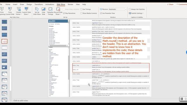This screenshot has height=105, width=187.
Task: Open the Home ribbon tab
Action: click(8, 4)
